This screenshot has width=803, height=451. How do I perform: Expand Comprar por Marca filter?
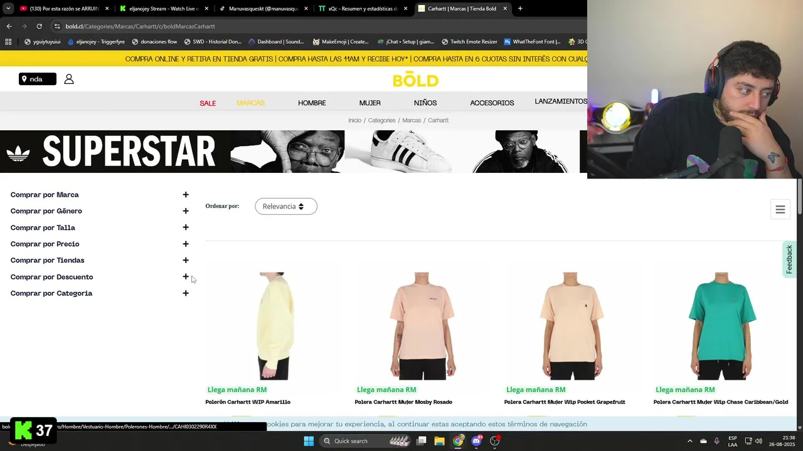pos(186,195)
